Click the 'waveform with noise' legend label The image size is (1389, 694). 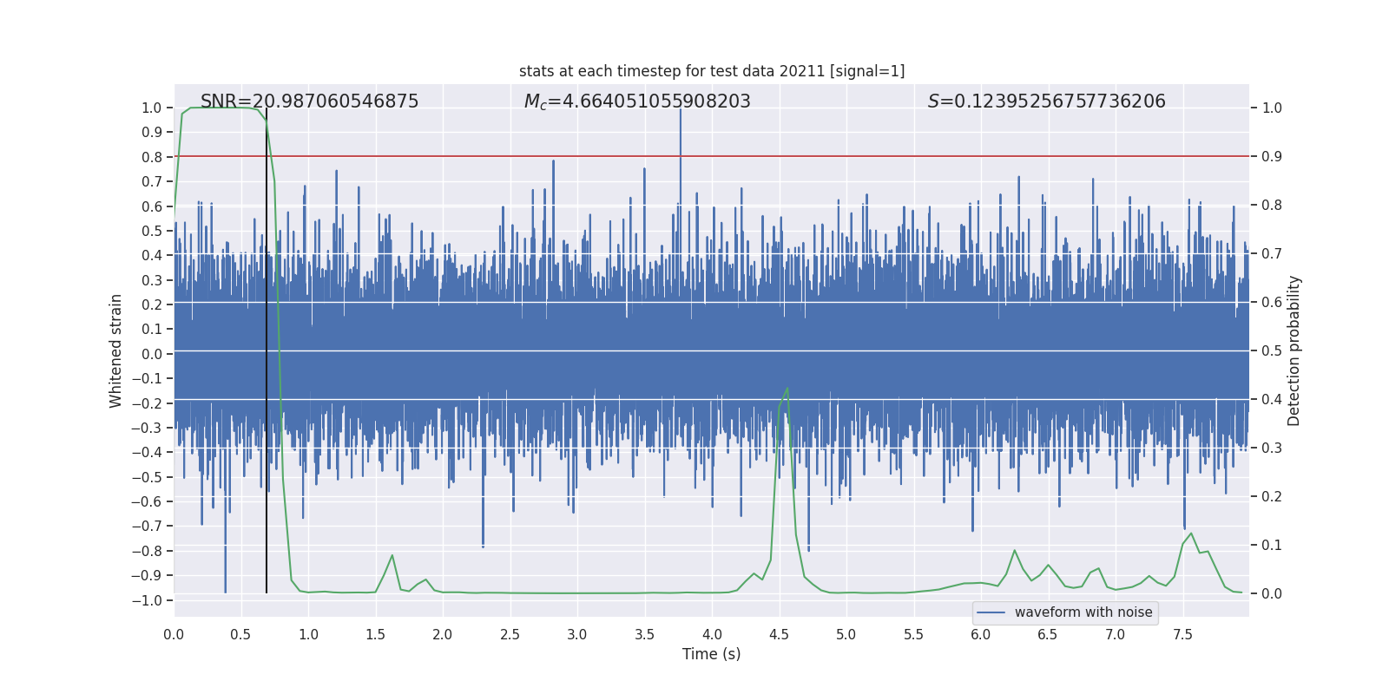click(x=1083, y=612)
